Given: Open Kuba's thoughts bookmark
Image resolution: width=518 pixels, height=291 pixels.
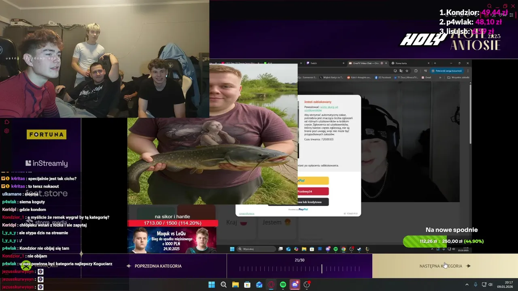Looking at the screenshot, I should (359, 77).
